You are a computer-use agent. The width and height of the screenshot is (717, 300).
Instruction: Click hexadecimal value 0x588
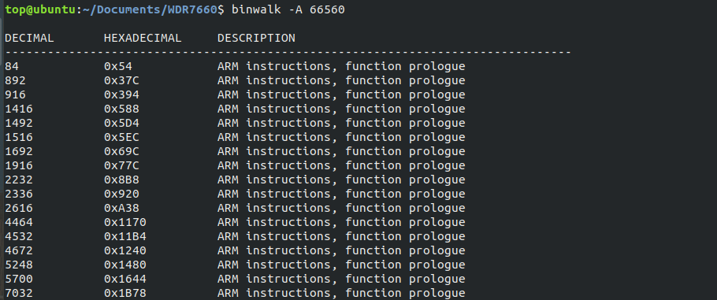(121, 109)
